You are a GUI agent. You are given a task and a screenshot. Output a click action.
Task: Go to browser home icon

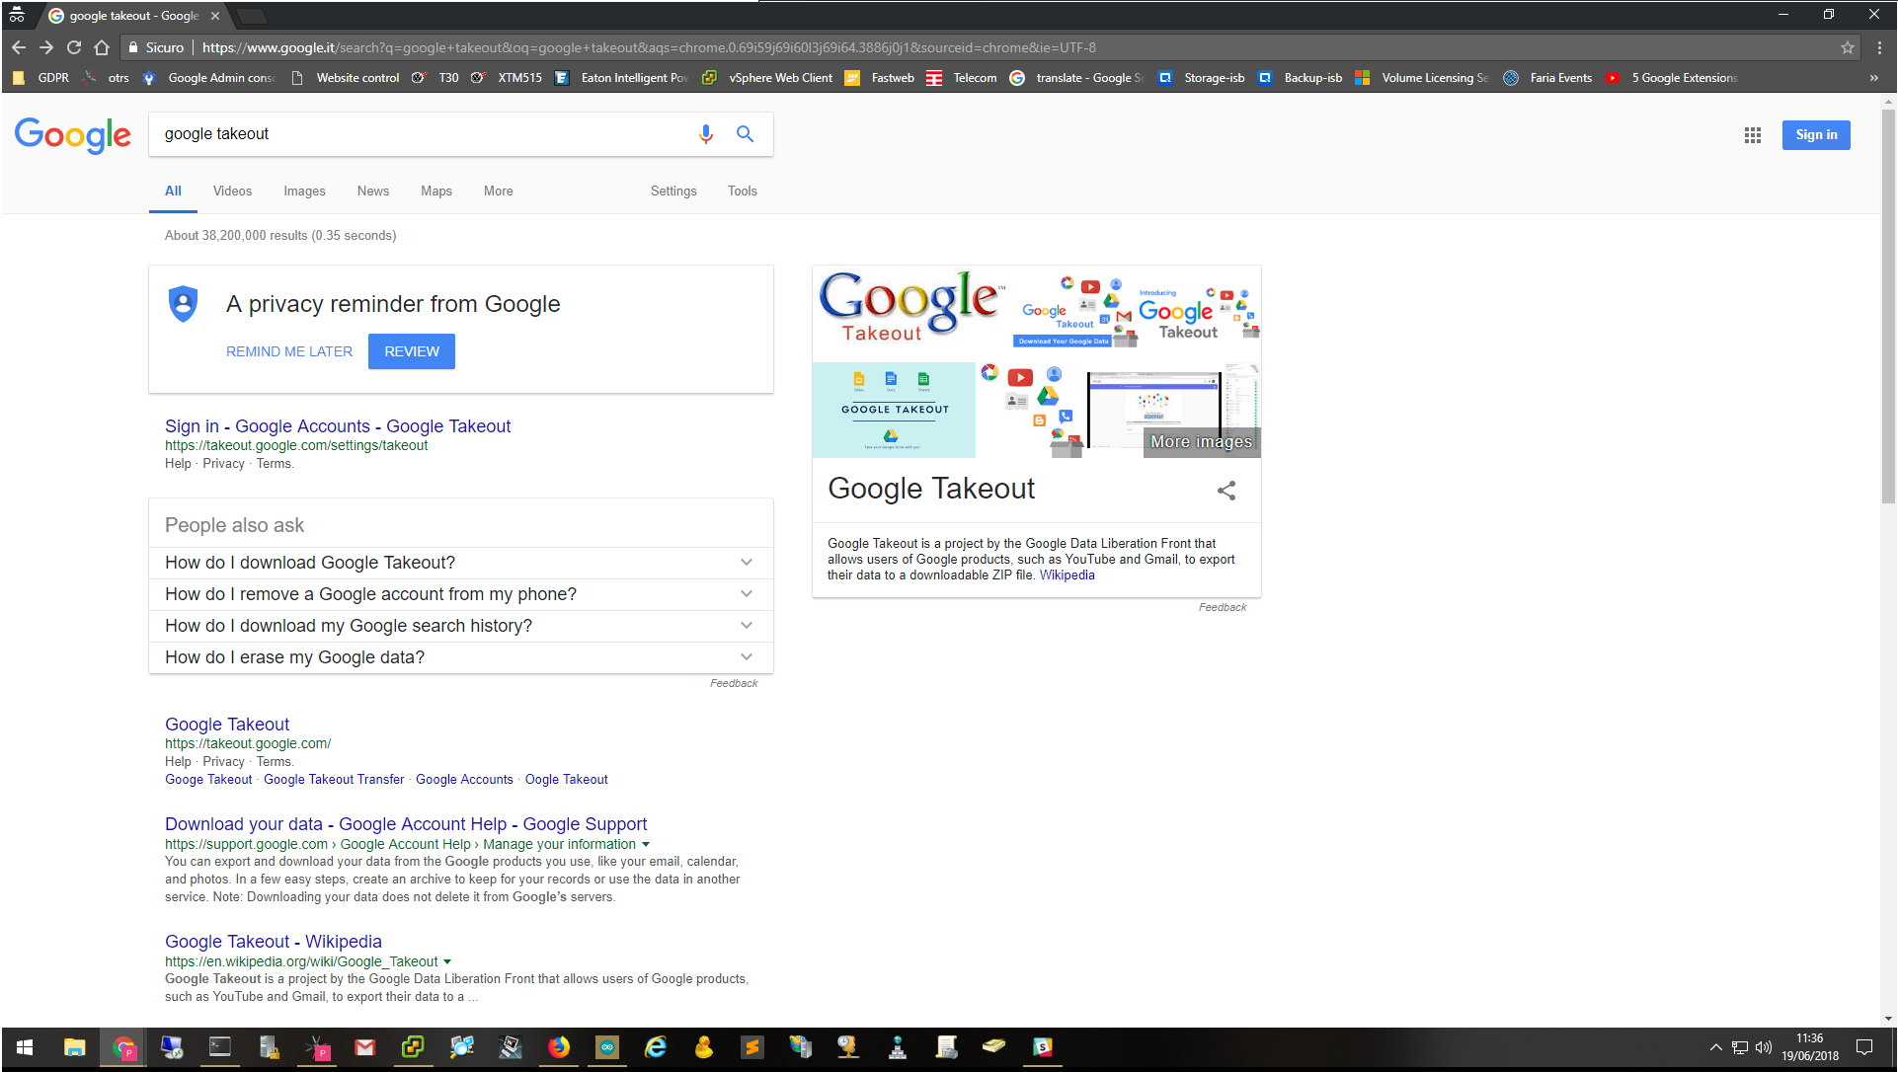pos(102,47)
